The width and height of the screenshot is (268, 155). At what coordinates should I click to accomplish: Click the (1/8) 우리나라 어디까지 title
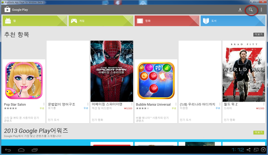[197, 104]
